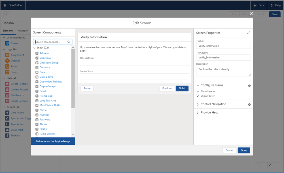Viewport: 284px width, 173px height.
Task: Click the search magnifier icon
Action: coord(69,42)
